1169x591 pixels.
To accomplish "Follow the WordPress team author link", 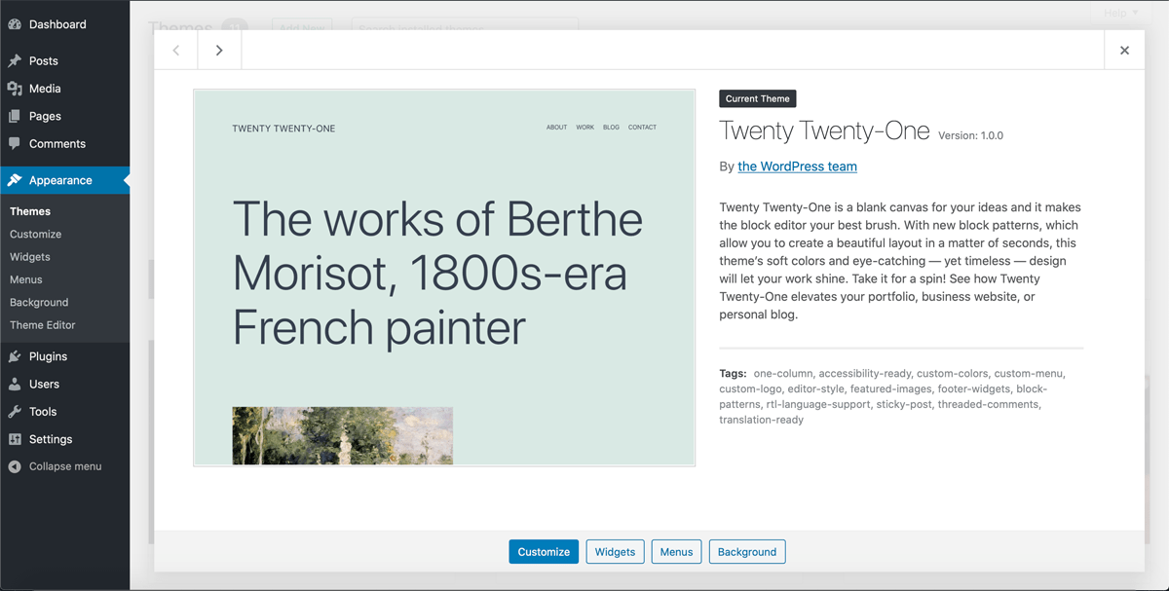I will (797, 166).
